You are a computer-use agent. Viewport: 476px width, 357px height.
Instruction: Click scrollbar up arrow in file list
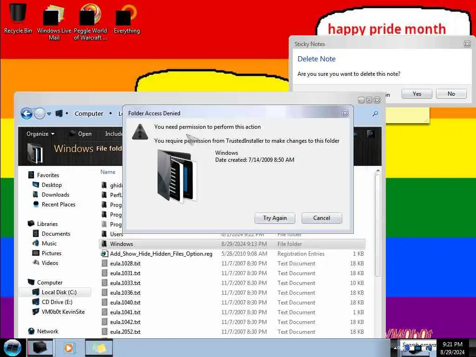(377, 171)
